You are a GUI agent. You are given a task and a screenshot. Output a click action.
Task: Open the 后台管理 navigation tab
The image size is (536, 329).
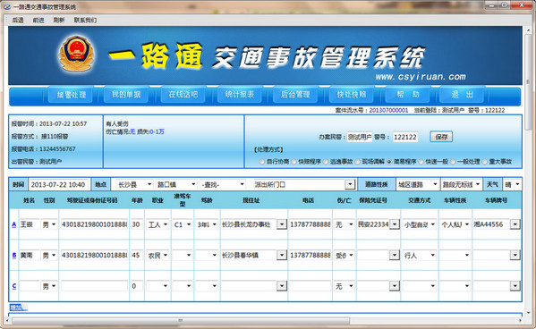[295, 95]
